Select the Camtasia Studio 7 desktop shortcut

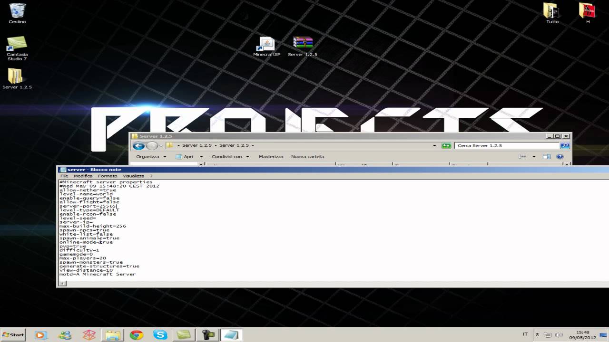click(x=17, y=48)
